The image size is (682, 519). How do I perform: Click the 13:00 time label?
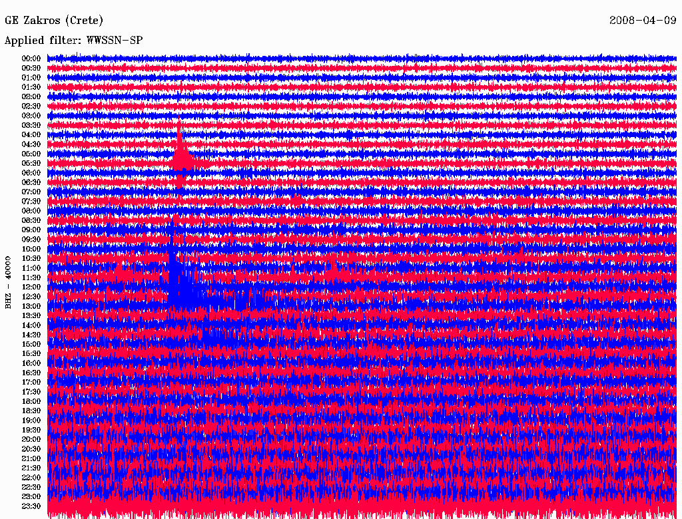tap(31, 306)
